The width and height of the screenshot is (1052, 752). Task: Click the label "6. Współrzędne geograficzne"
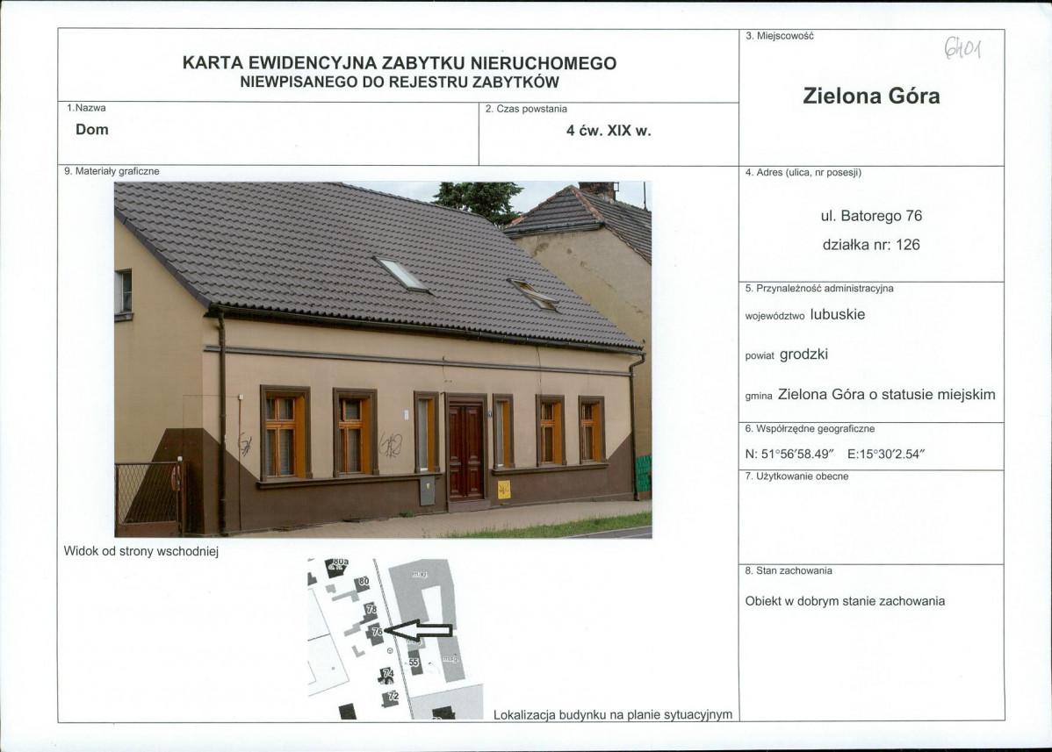pos(810,429)
